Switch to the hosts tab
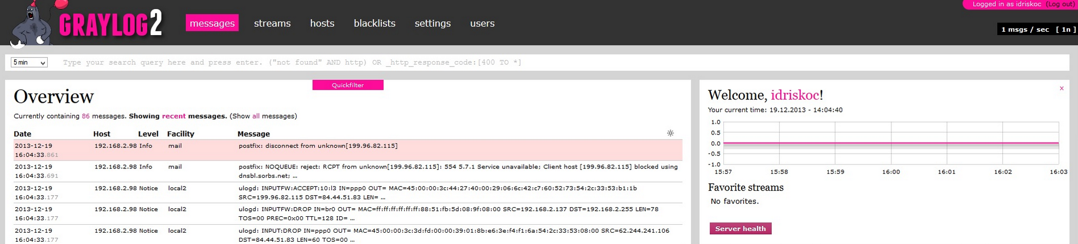Viewport: 1078px width, 244px height. [322, 23]
